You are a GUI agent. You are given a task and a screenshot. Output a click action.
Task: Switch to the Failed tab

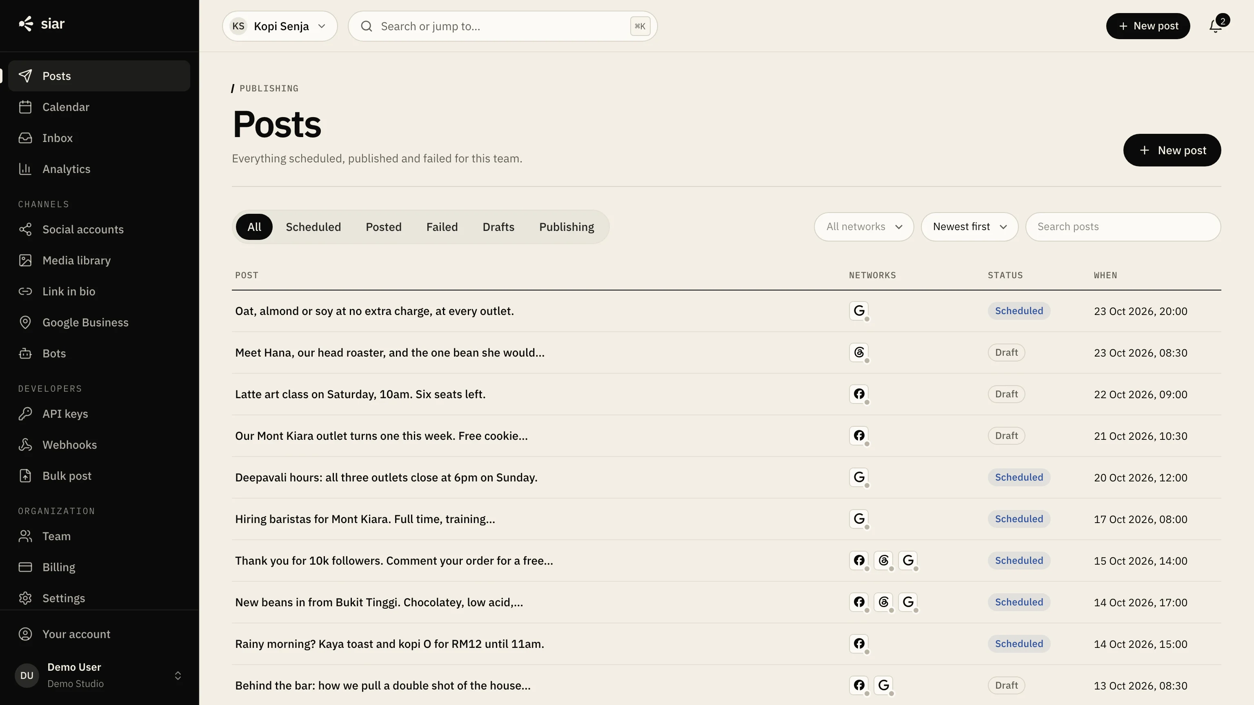pos(442,227)
